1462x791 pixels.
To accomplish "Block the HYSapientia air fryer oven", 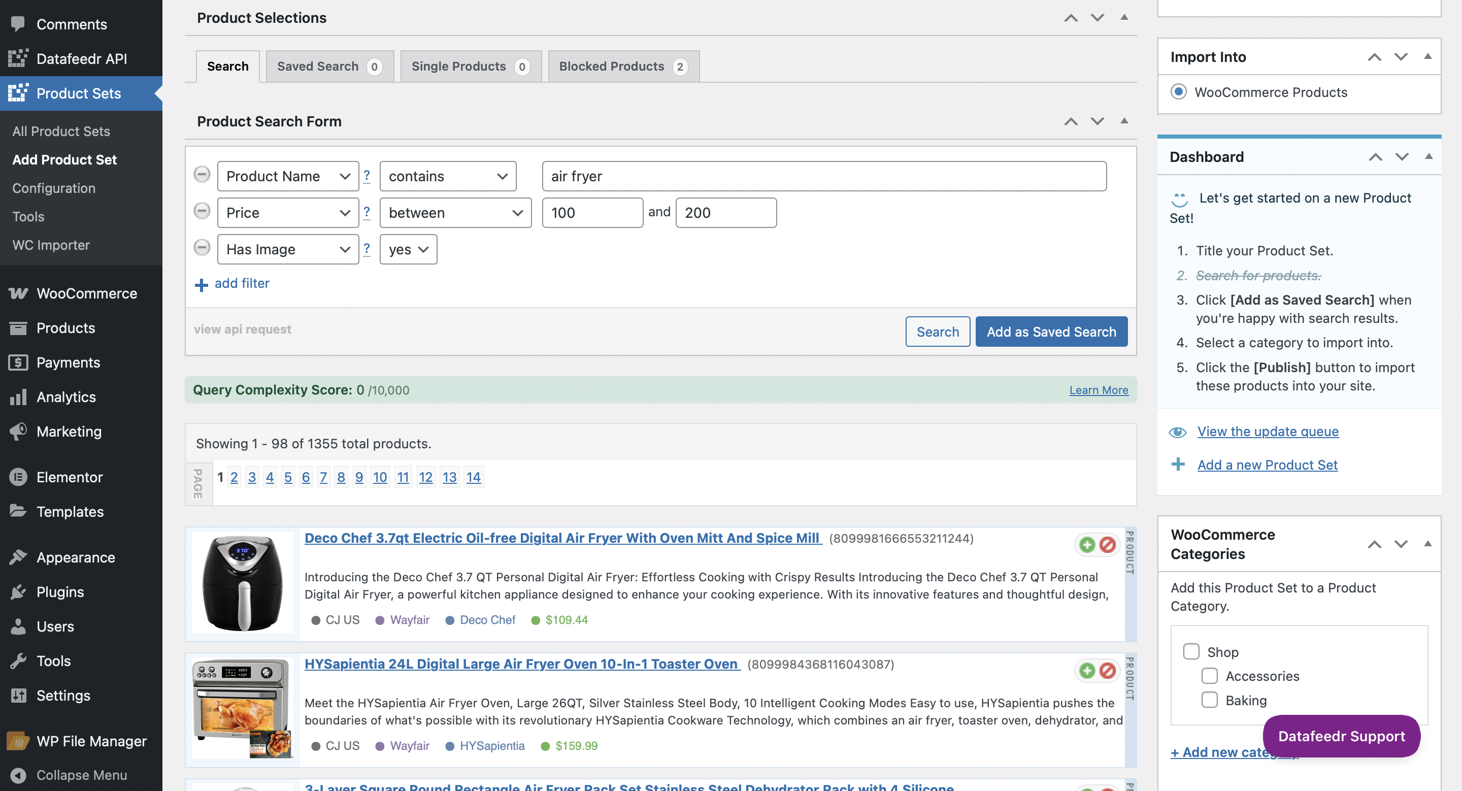I will click(x=1107, y=671).
